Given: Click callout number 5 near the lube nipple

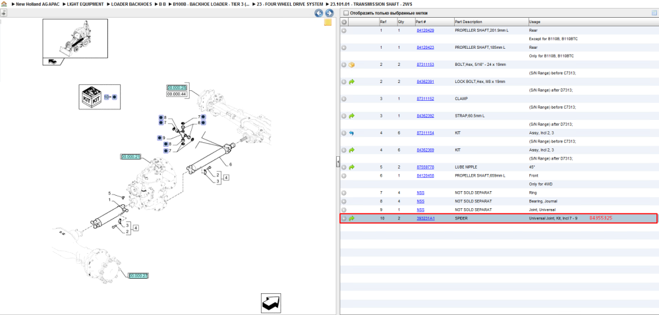Looking at the screenshot, I should [x=109, y=194].
